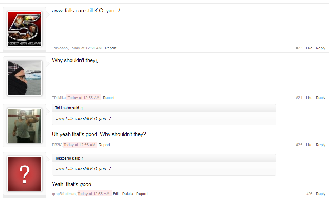Click Tokkosho username under first post
The image size is (329, 198).
[x=60, y=48]
